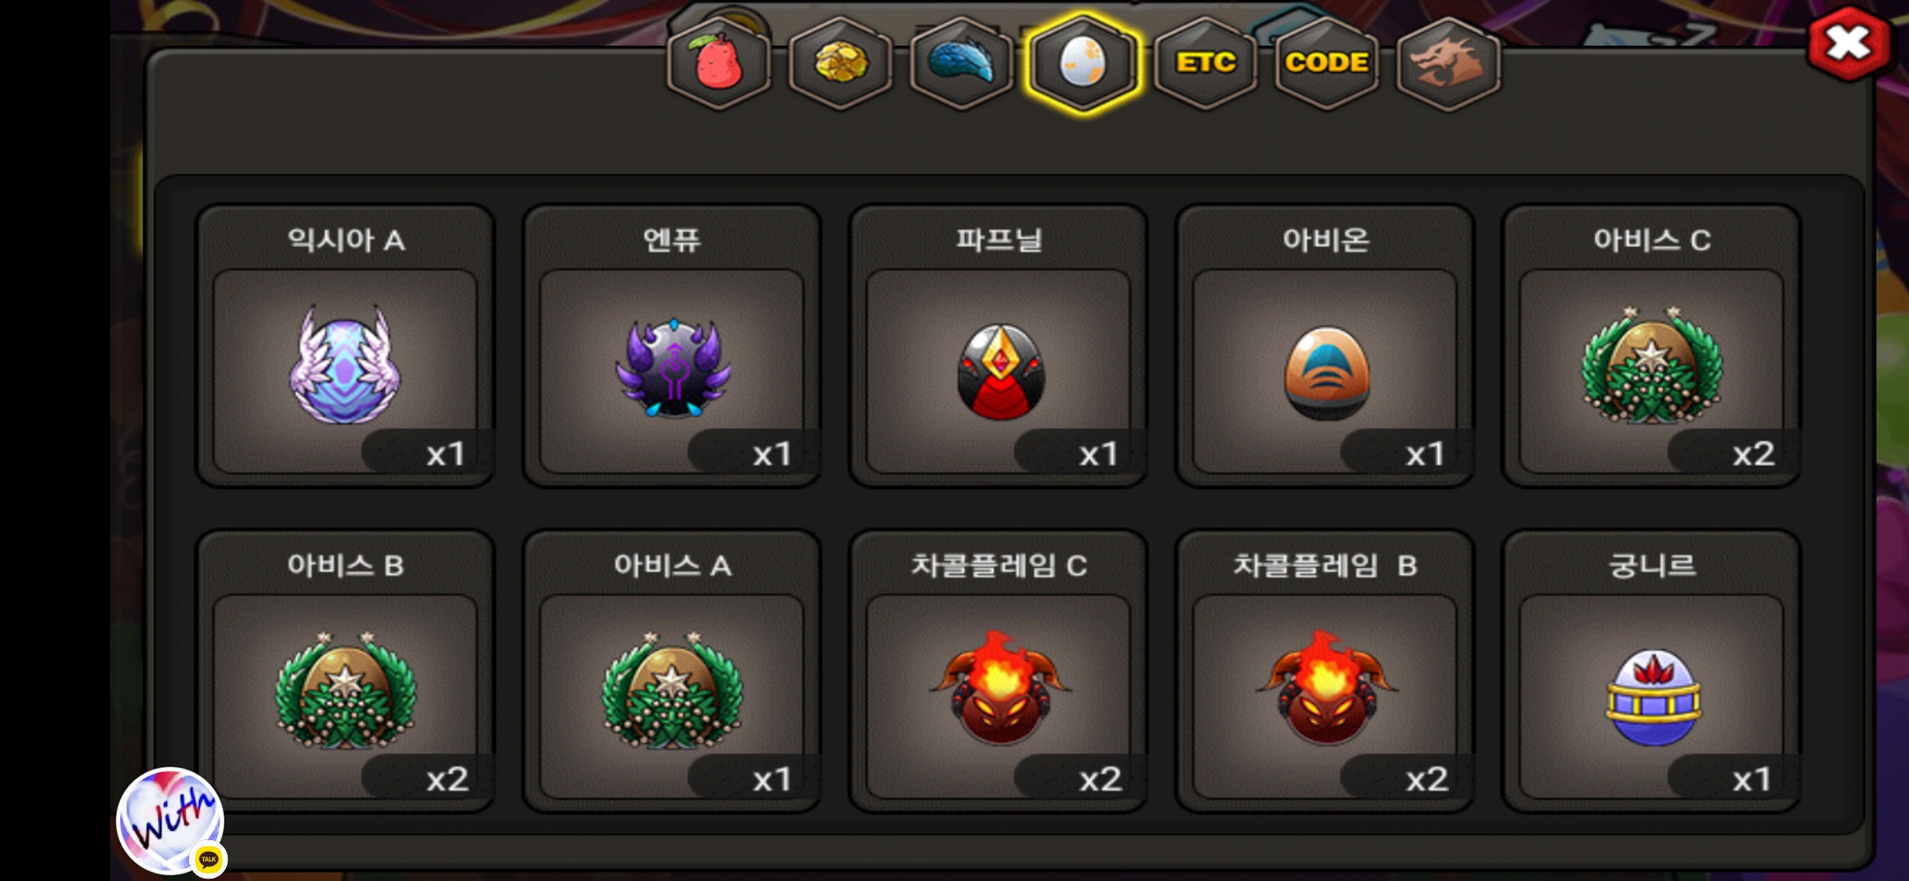Click the x2 count on 아비스 C
This screenshot has width=1909, height=881.
[1753, 454]
